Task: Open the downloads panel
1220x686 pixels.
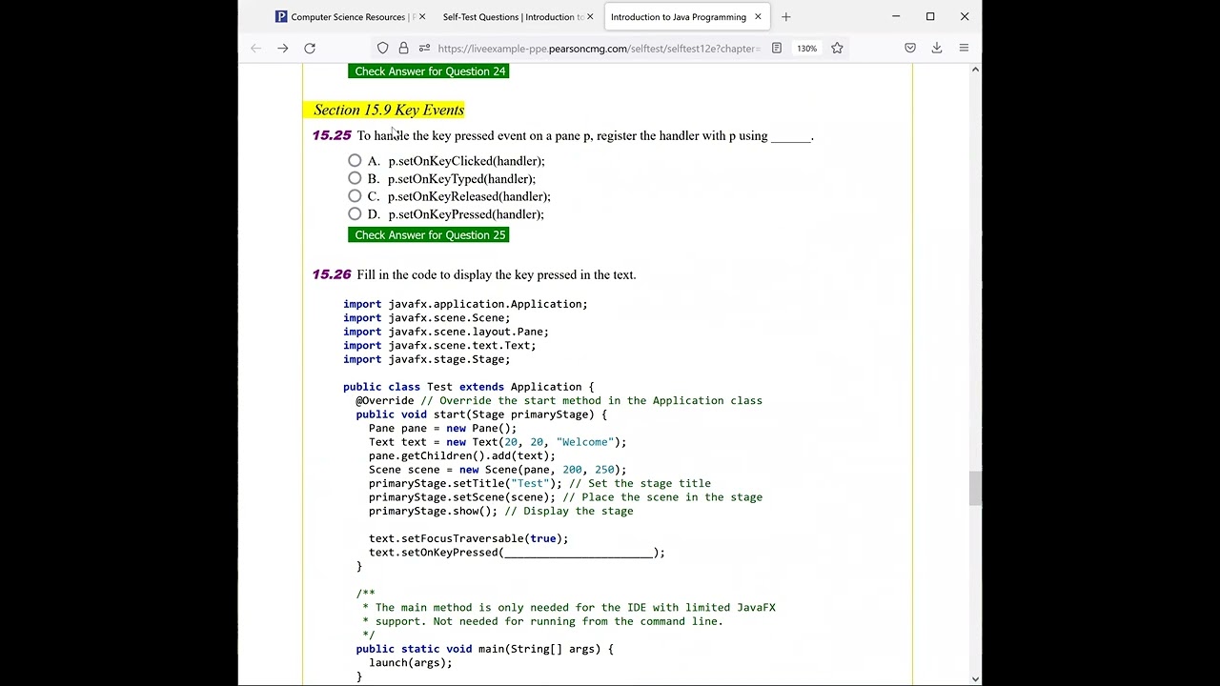Action: pyautogui.click(x=937, y=48)
